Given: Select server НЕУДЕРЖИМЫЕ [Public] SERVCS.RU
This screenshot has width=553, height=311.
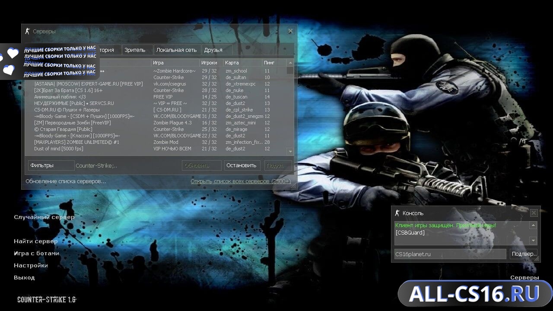Looking at the screenshot, I should point(74,103).
